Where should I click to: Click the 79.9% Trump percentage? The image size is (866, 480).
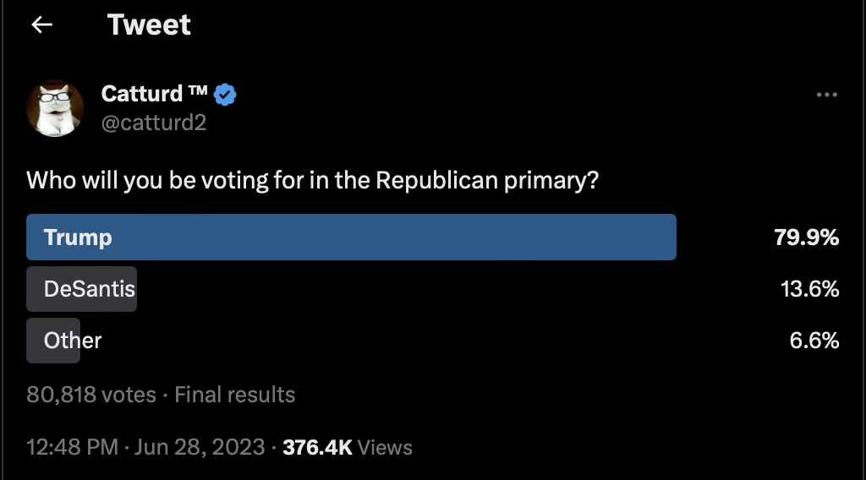806,237
